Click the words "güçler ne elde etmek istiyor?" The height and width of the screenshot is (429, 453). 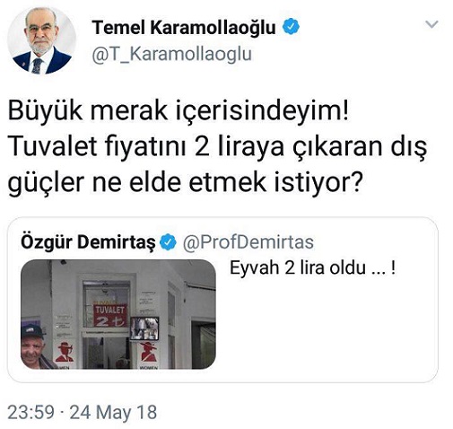(x=185, y=183)
